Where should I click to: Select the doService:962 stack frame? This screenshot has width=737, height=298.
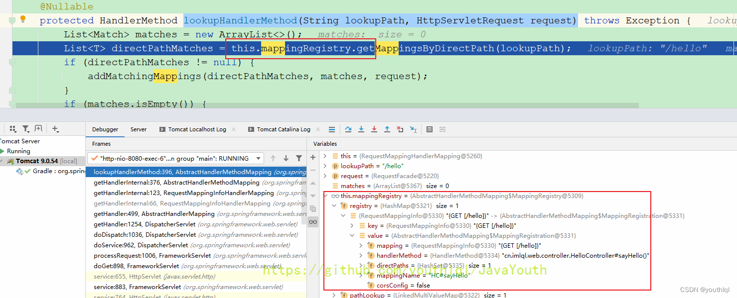(196, 245)
